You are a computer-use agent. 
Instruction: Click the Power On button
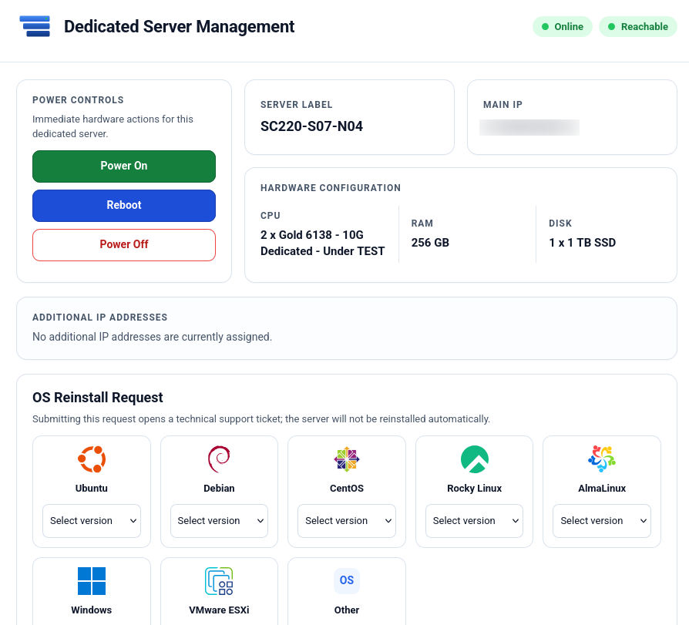(124, 166)
